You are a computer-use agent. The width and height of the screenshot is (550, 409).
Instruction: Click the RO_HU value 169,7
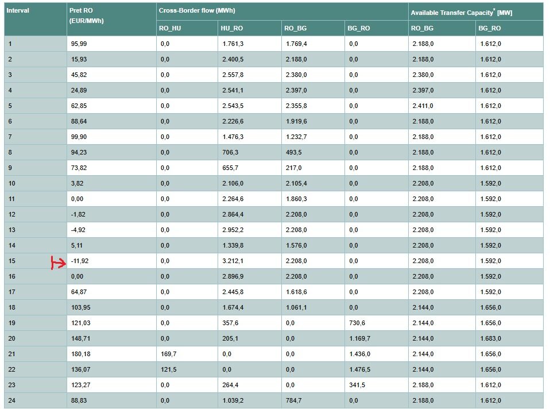[x=169, y=354]
